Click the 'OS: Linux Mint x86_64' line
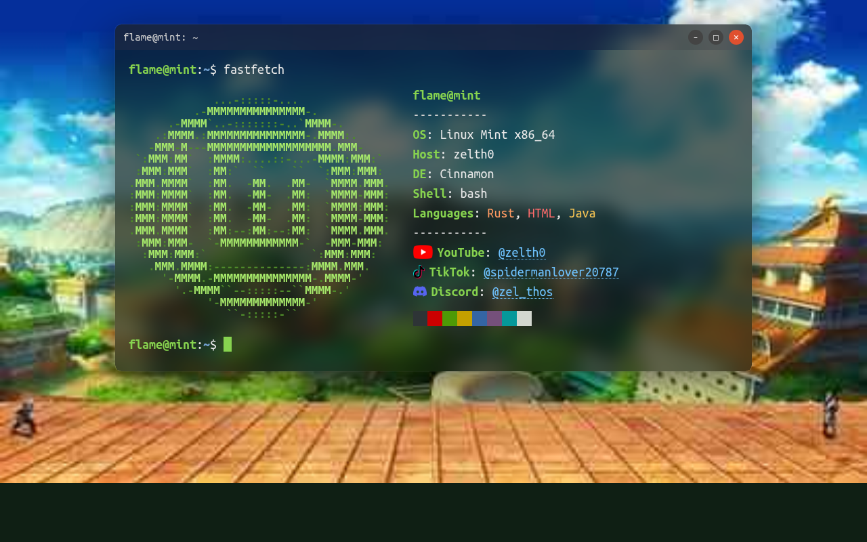This screenshot has height=542, width=867. point(484,135)
